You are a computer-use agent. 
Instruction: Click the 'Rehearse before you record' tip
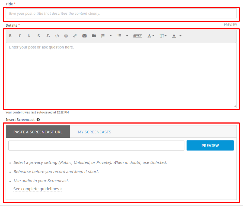(x=56, y=171)
